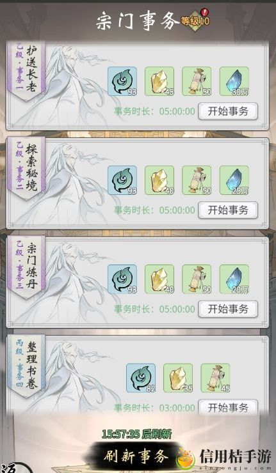Select the scroll reward showing 45
Screen dimensions: 276x473
pyautogui.click(x=215, y=378)
